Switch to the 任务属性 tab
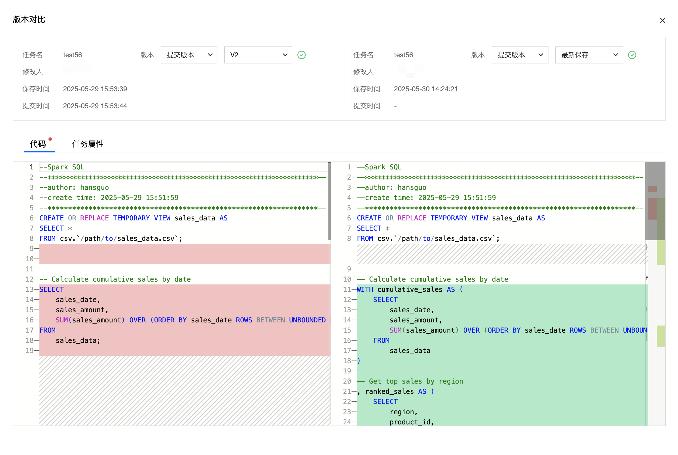The width and height of the screenshot is (678, 455). click(88, 144)
